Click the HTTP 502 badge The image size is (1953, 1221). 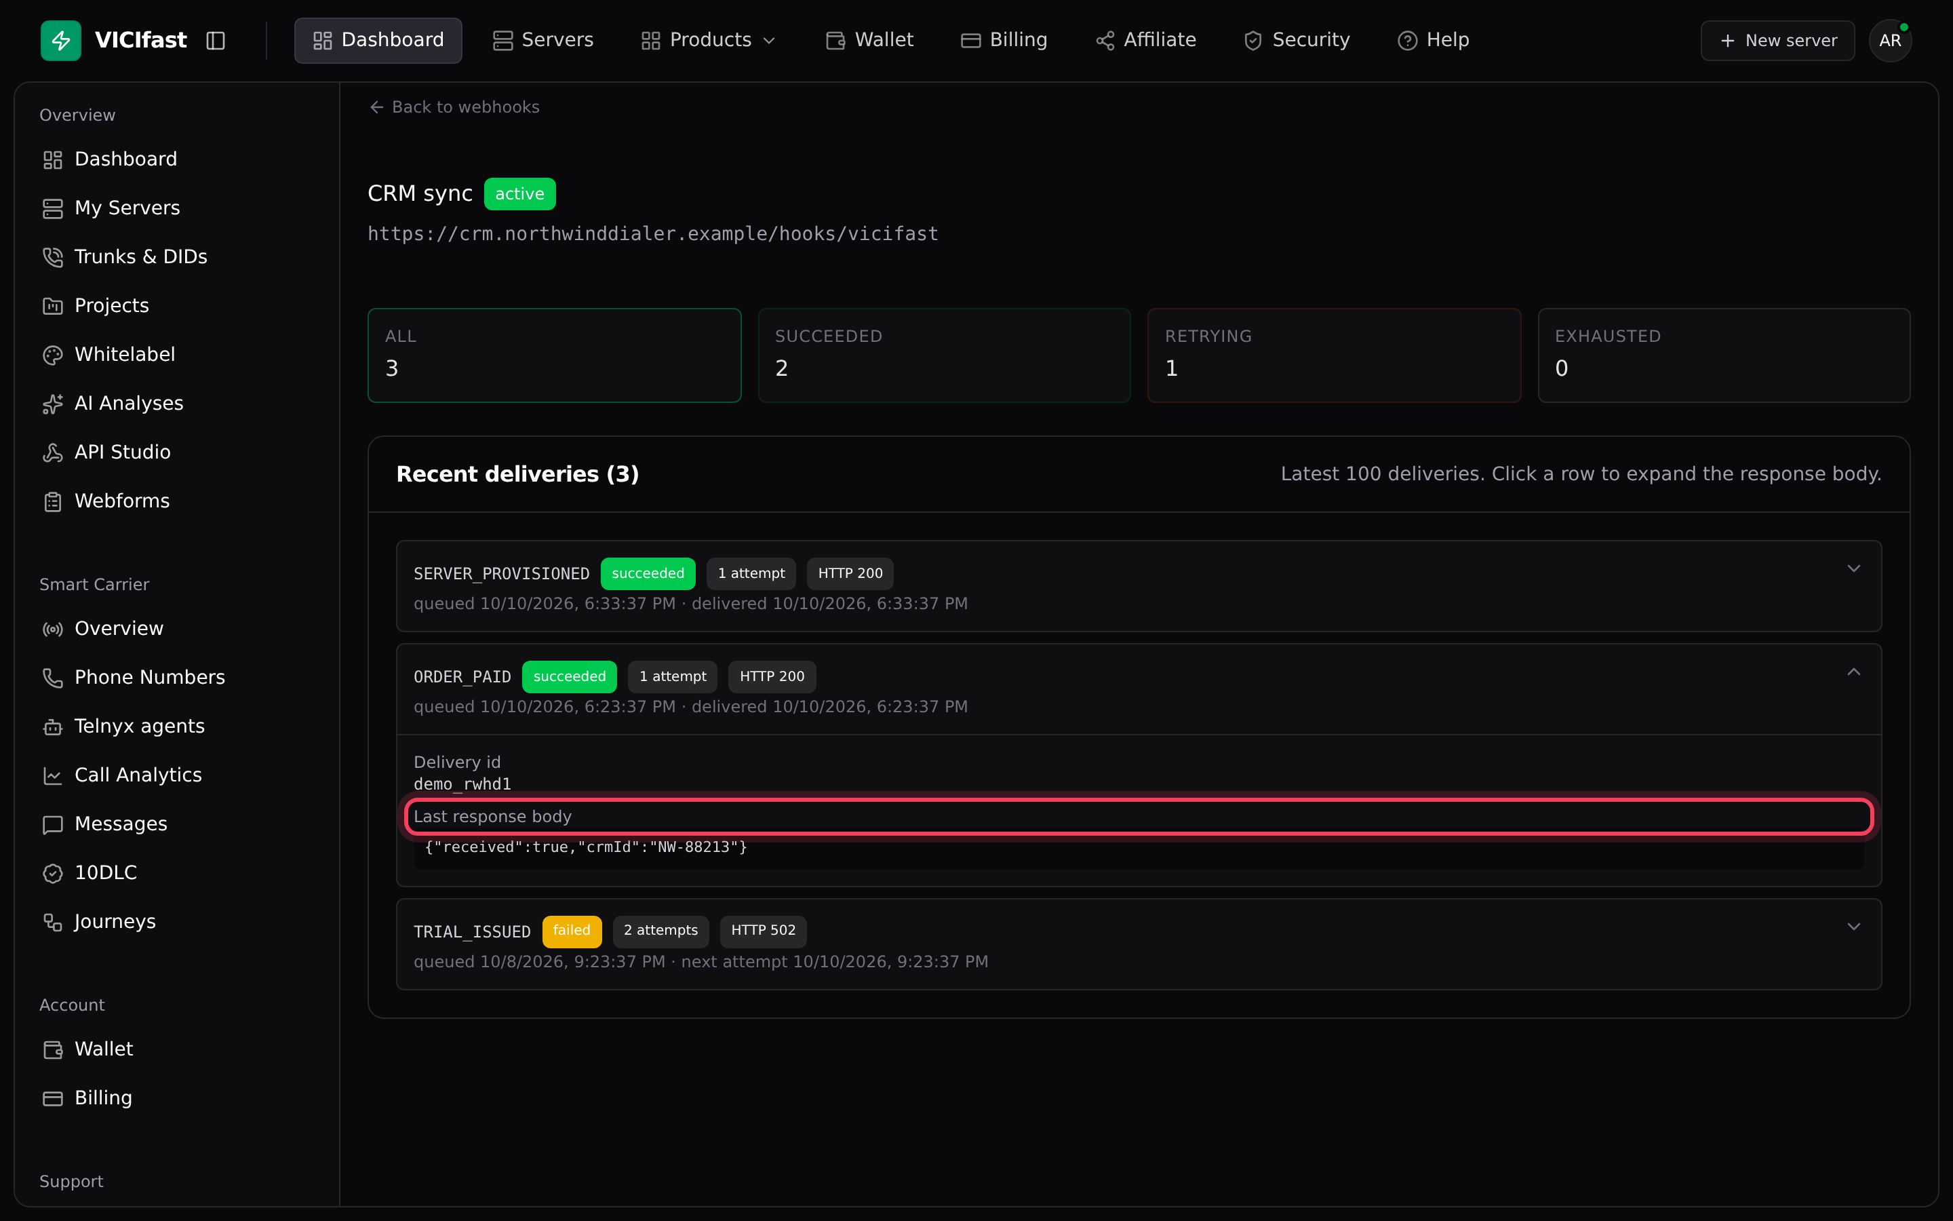[764, 930]
